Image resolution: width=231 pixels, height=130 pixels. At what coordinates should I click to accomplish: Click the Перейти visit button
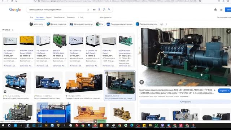[224, 91]
